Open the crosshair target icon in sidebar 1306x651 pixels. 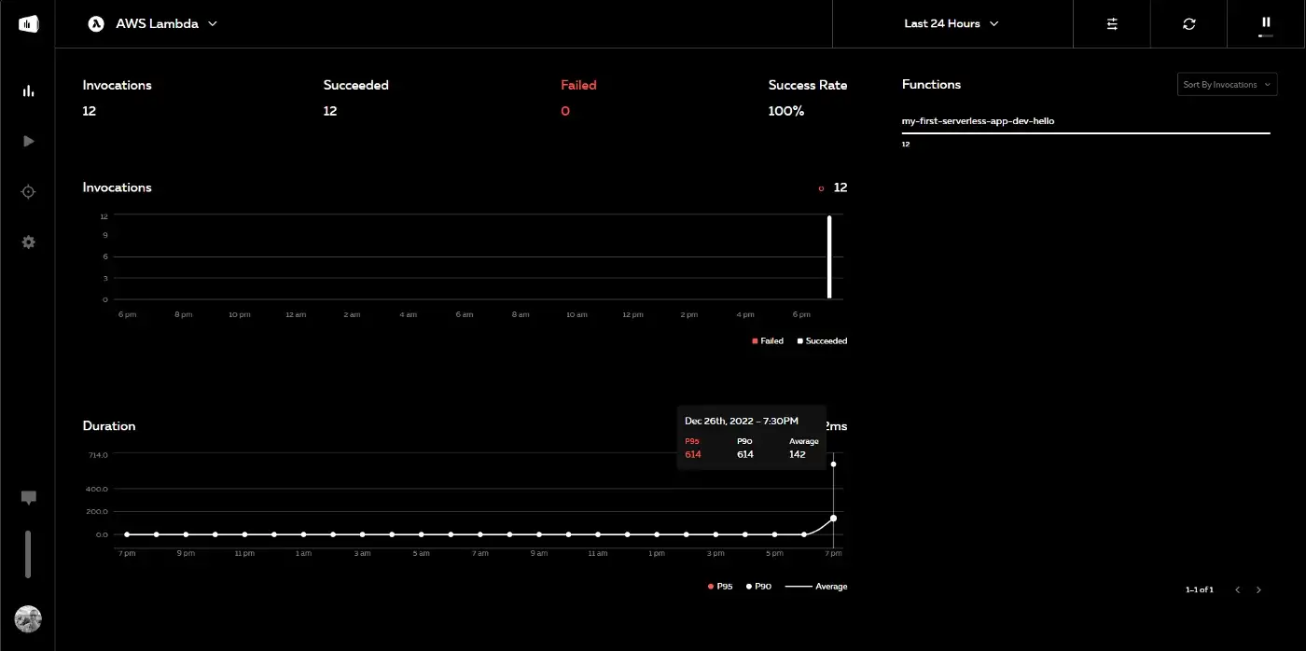(x=28, y=191)
